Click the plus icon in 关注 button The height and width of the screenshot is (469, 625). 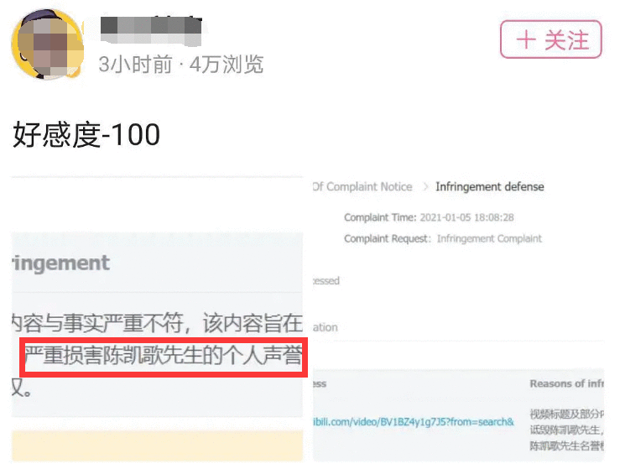526,39
